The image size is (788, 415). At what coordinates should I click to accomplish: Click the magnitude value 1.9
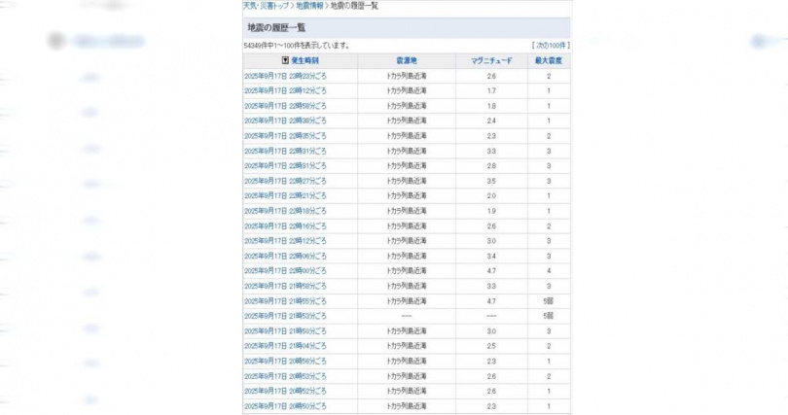491,211
